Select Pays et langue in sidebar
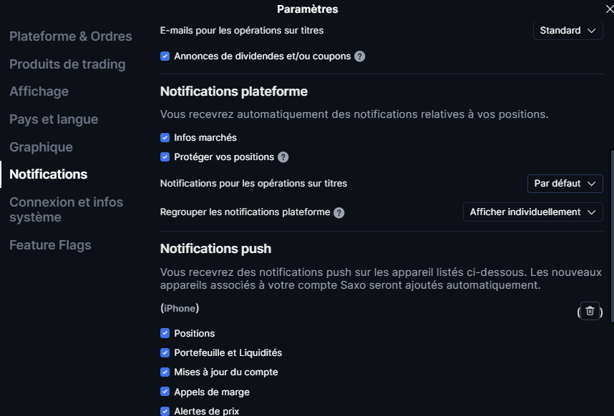614x416 pixels. 54,119
